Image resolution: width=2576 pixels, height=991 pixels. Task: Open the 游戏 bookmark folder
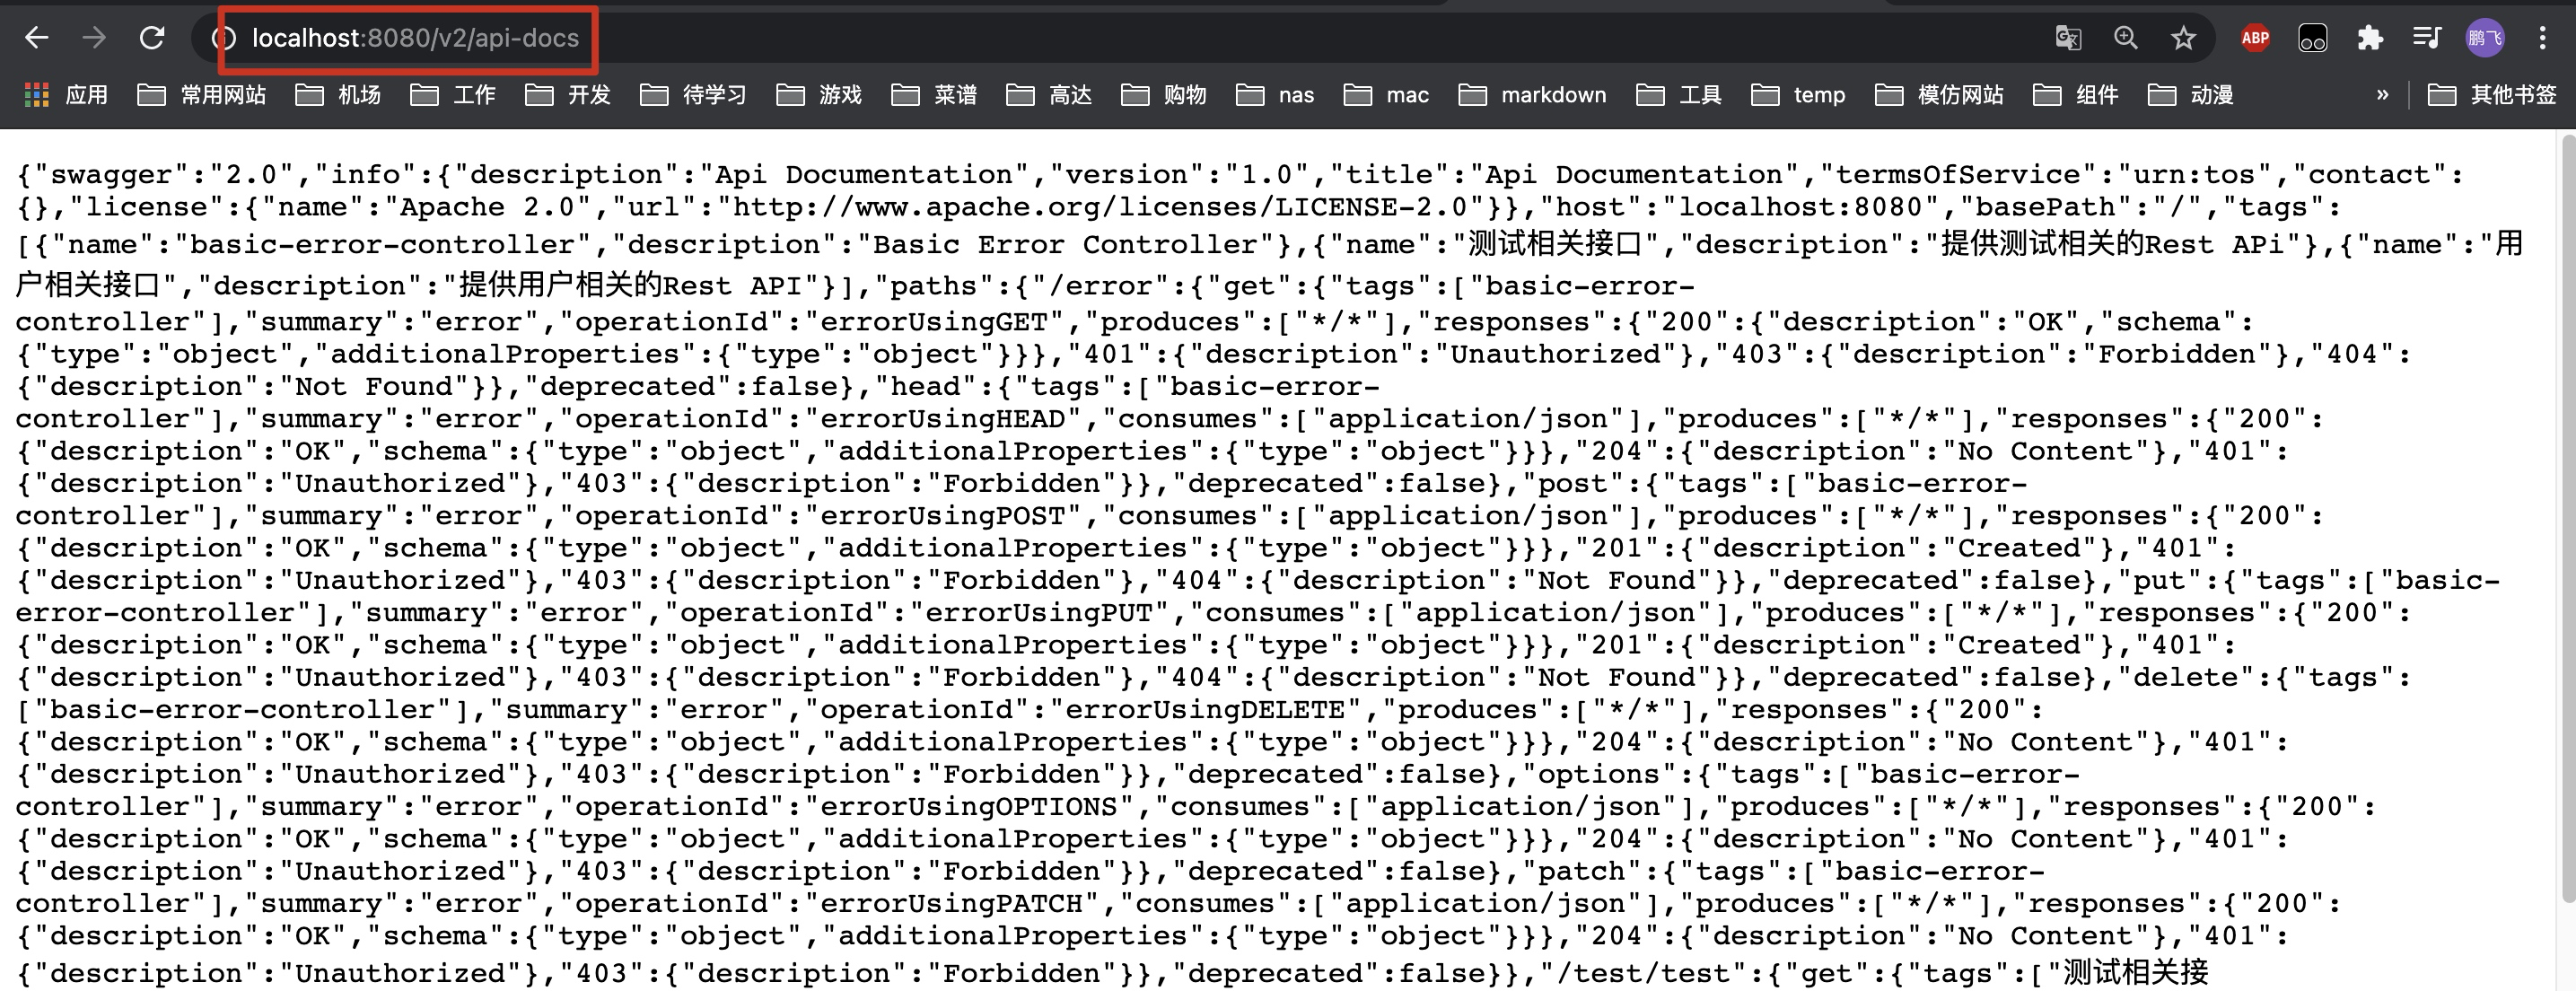(819, 95)
